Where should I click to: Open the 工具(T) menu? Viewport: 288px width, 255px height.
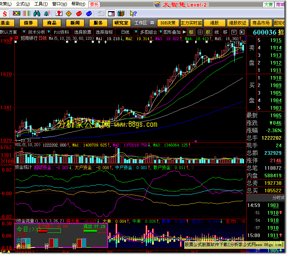coord(41,4)
